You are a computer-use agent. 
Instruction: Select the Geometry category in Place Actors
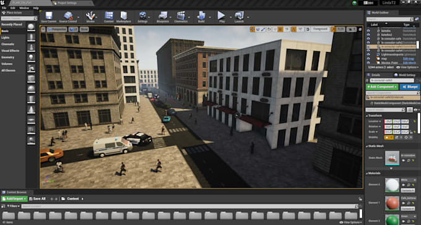(8, 57)
